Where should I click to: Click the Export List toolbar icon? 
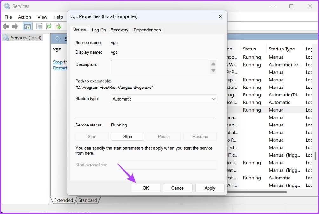coord(58,26)
